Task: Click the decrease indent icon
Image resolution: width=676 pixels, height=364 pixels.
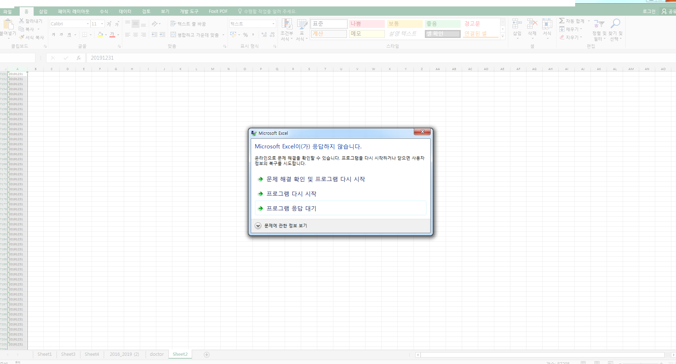Action: pos(155,35)
